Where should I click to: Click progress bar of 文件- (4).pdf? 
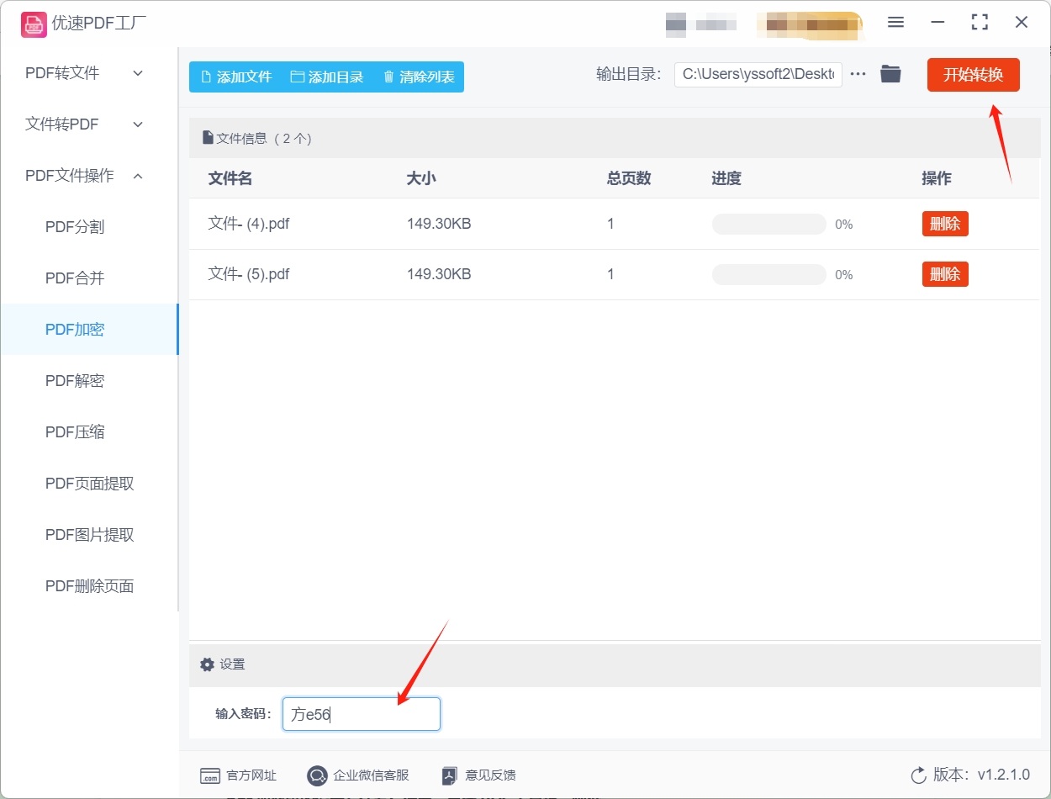coord(769,224)
